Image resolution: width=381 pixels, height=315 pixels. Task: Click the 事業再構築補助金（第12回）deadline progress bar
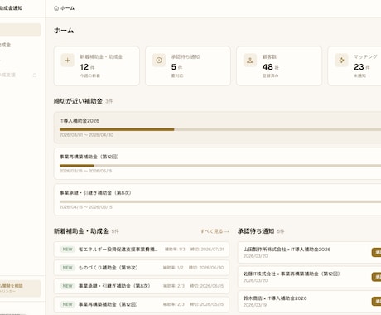220,166
